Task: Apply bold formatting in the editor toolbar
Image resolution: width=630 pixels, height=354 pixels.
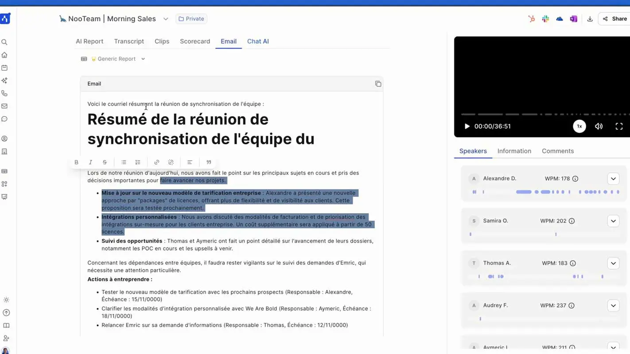Action: click(76, 162)
